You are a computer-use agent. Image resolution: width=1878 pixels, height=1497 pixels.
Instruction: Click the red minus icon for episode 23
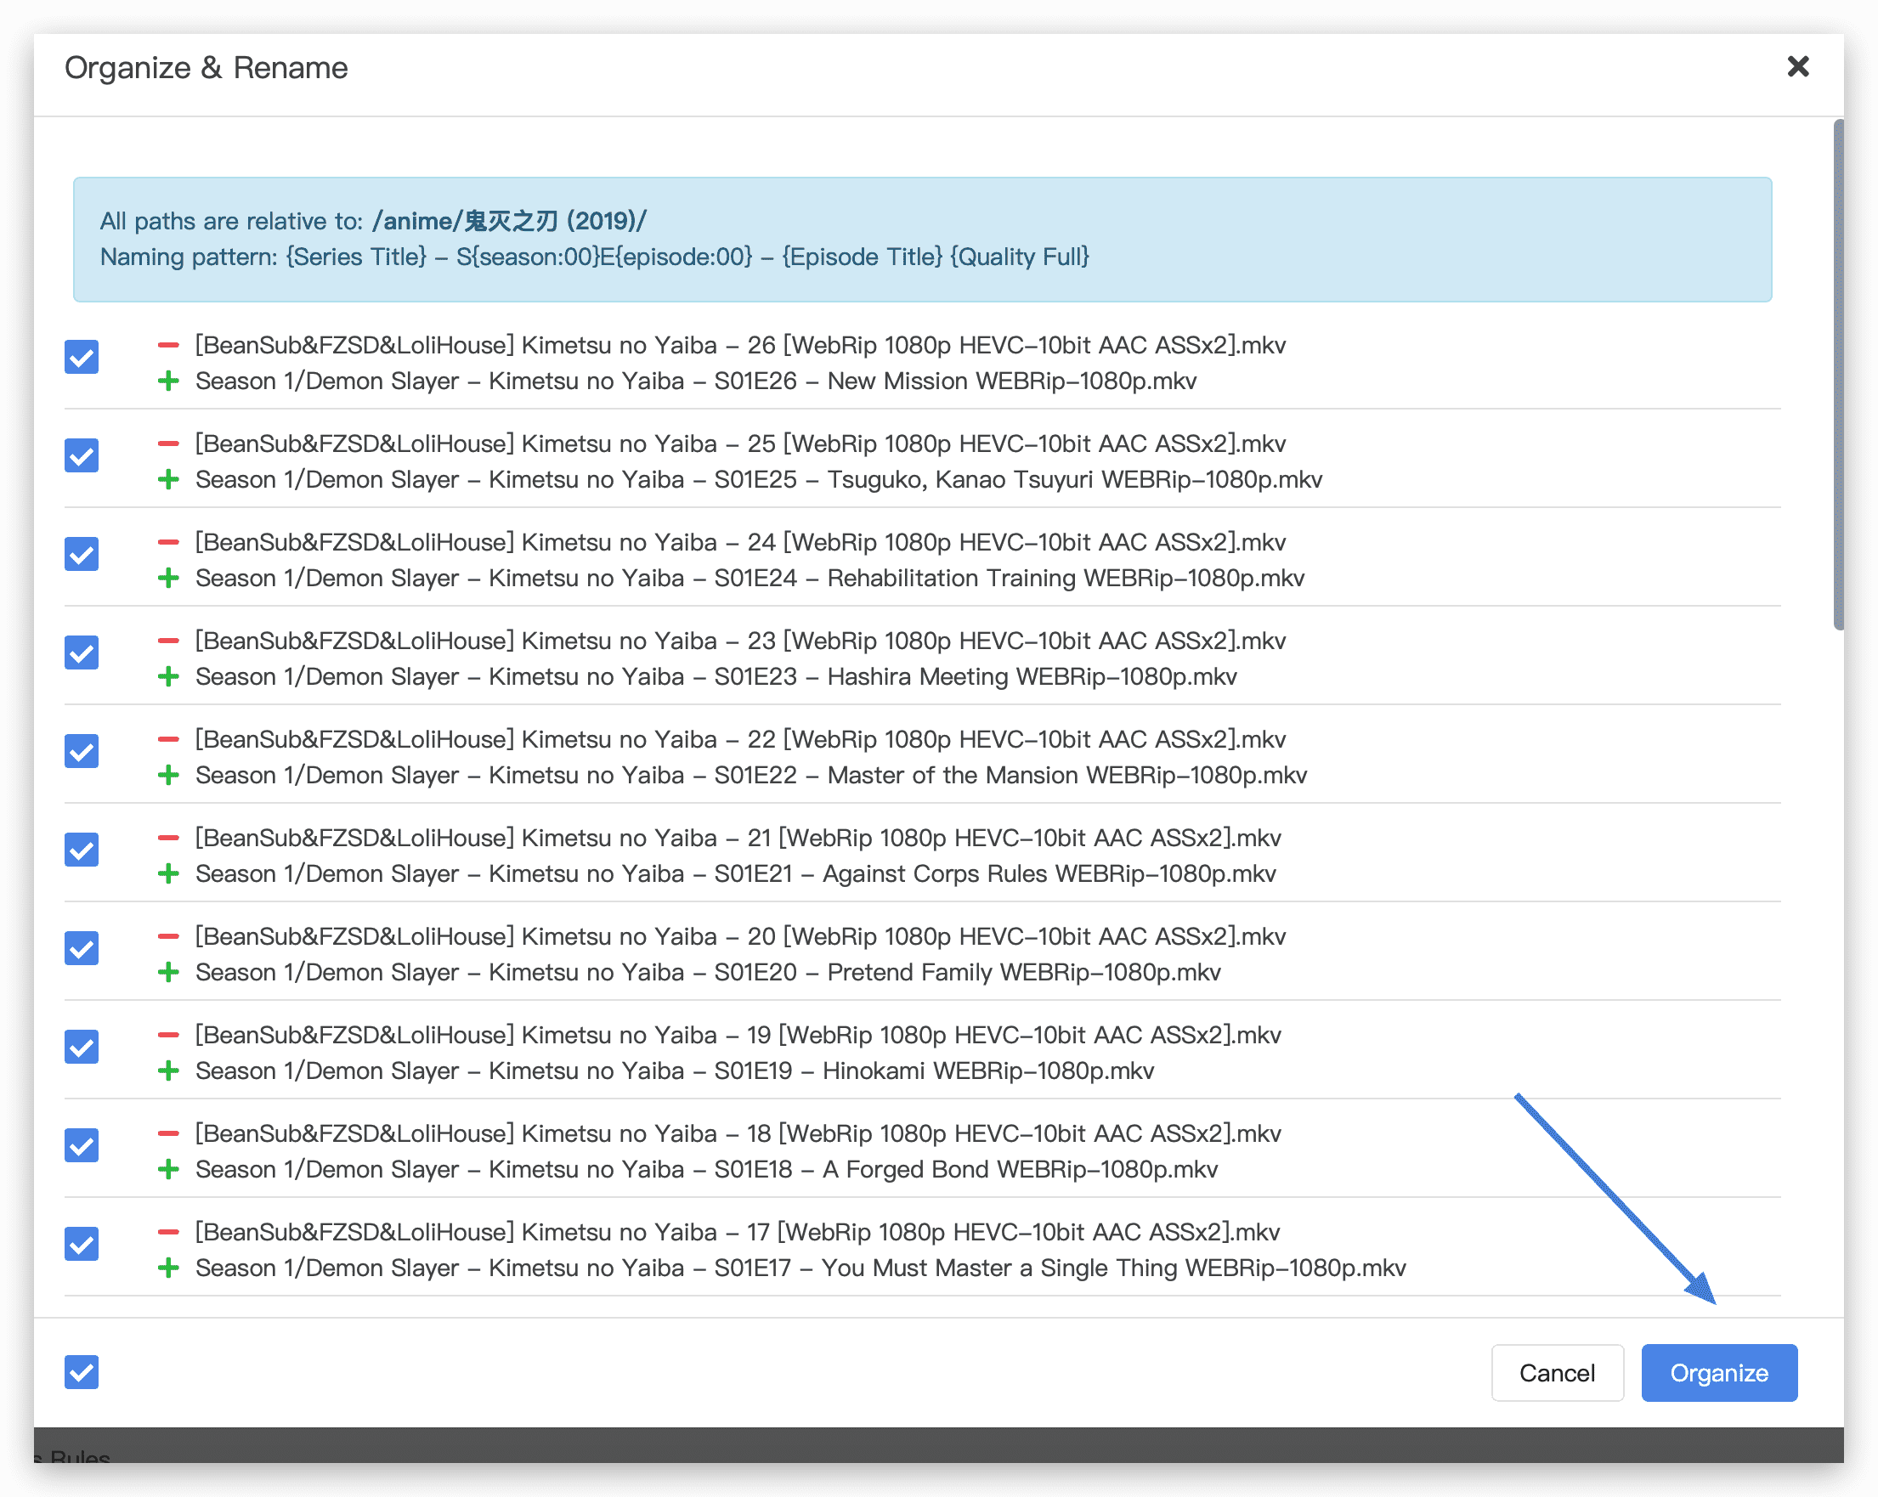(x=168, y=640)
